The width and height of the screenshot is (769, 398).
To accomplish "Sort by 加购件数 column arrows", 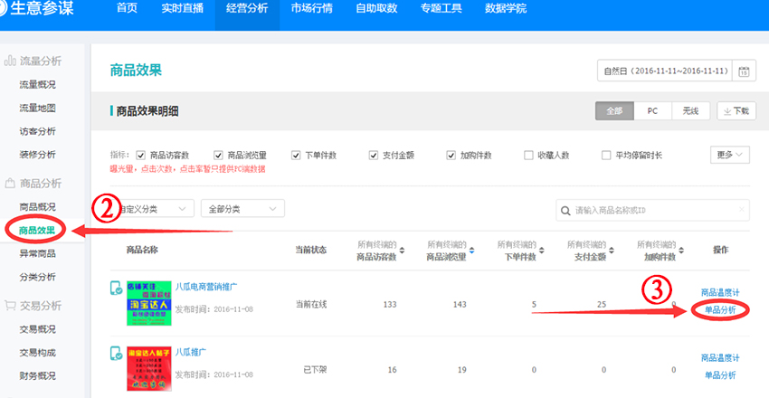I will tap(681, 250).
